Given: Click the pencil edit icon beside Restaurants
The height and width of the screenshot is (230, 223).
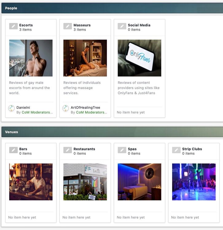Looking at the screenshot, I should pyautogui.click(x=68, y=150).
